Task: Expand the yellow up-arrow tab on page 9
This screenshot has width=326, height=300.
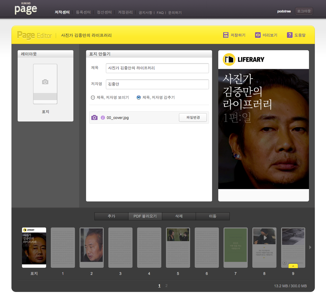Action: 293,266
